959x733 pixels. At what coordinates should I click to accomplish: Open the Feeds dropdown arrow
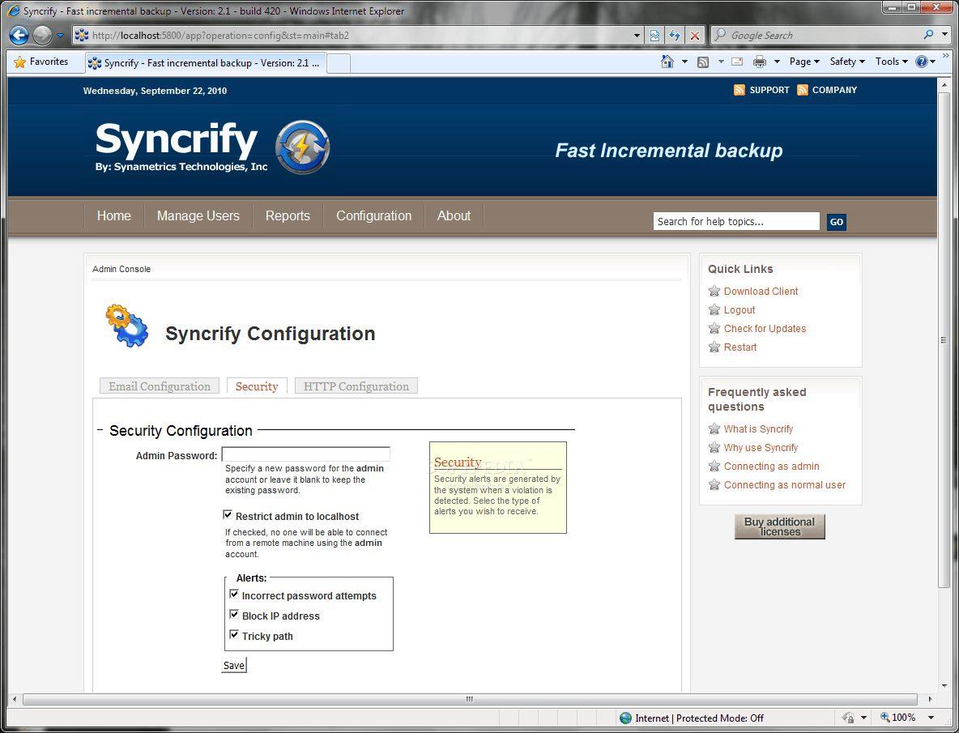(721, 62)
